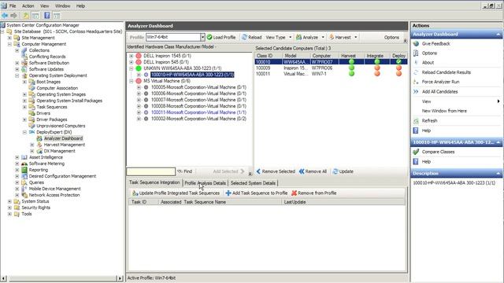
Task: Click the tree pane scrollbar right arrow
Action: coord(120,278)
